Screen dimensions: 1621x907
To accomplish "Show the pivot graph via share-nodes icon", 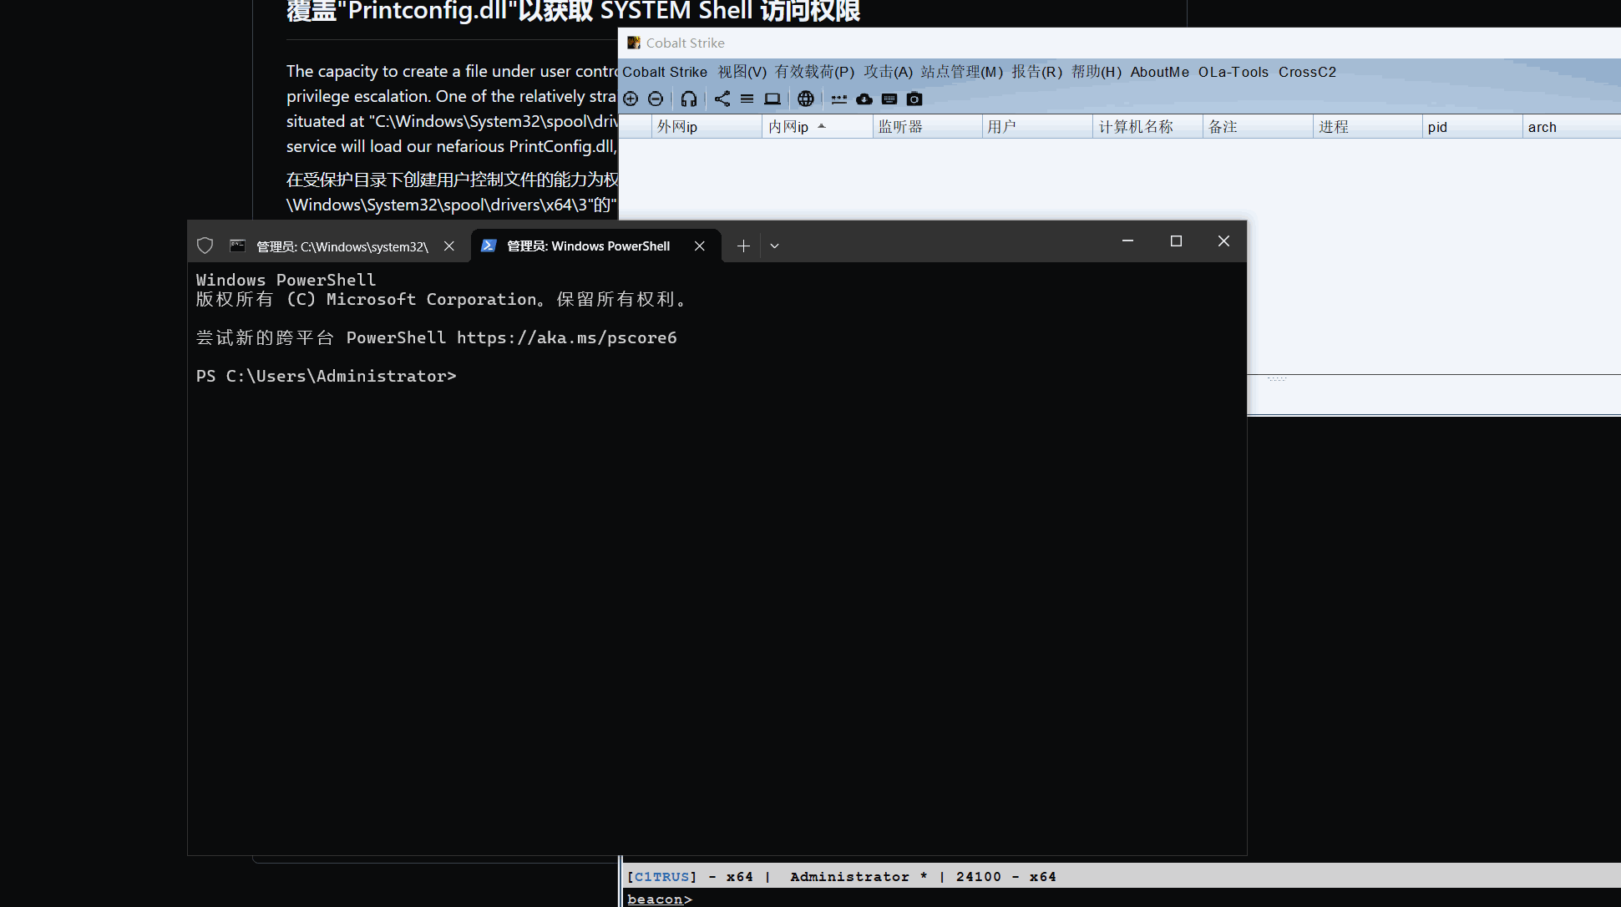I will [722, 99].
